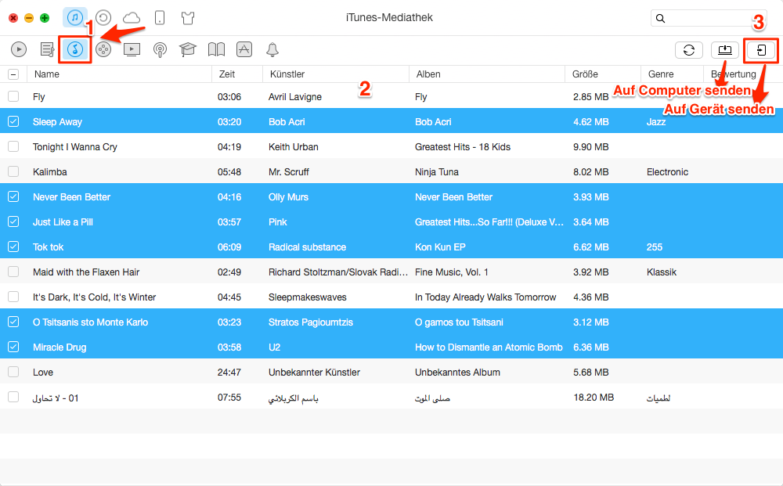Click the song title 'Kalimba'

pyautogui.click(x=50, y=171)
